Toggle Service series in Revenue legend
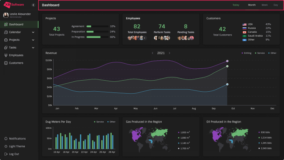Image resolution: width=284 pixels, height=160 pixels. click(260, 53)
